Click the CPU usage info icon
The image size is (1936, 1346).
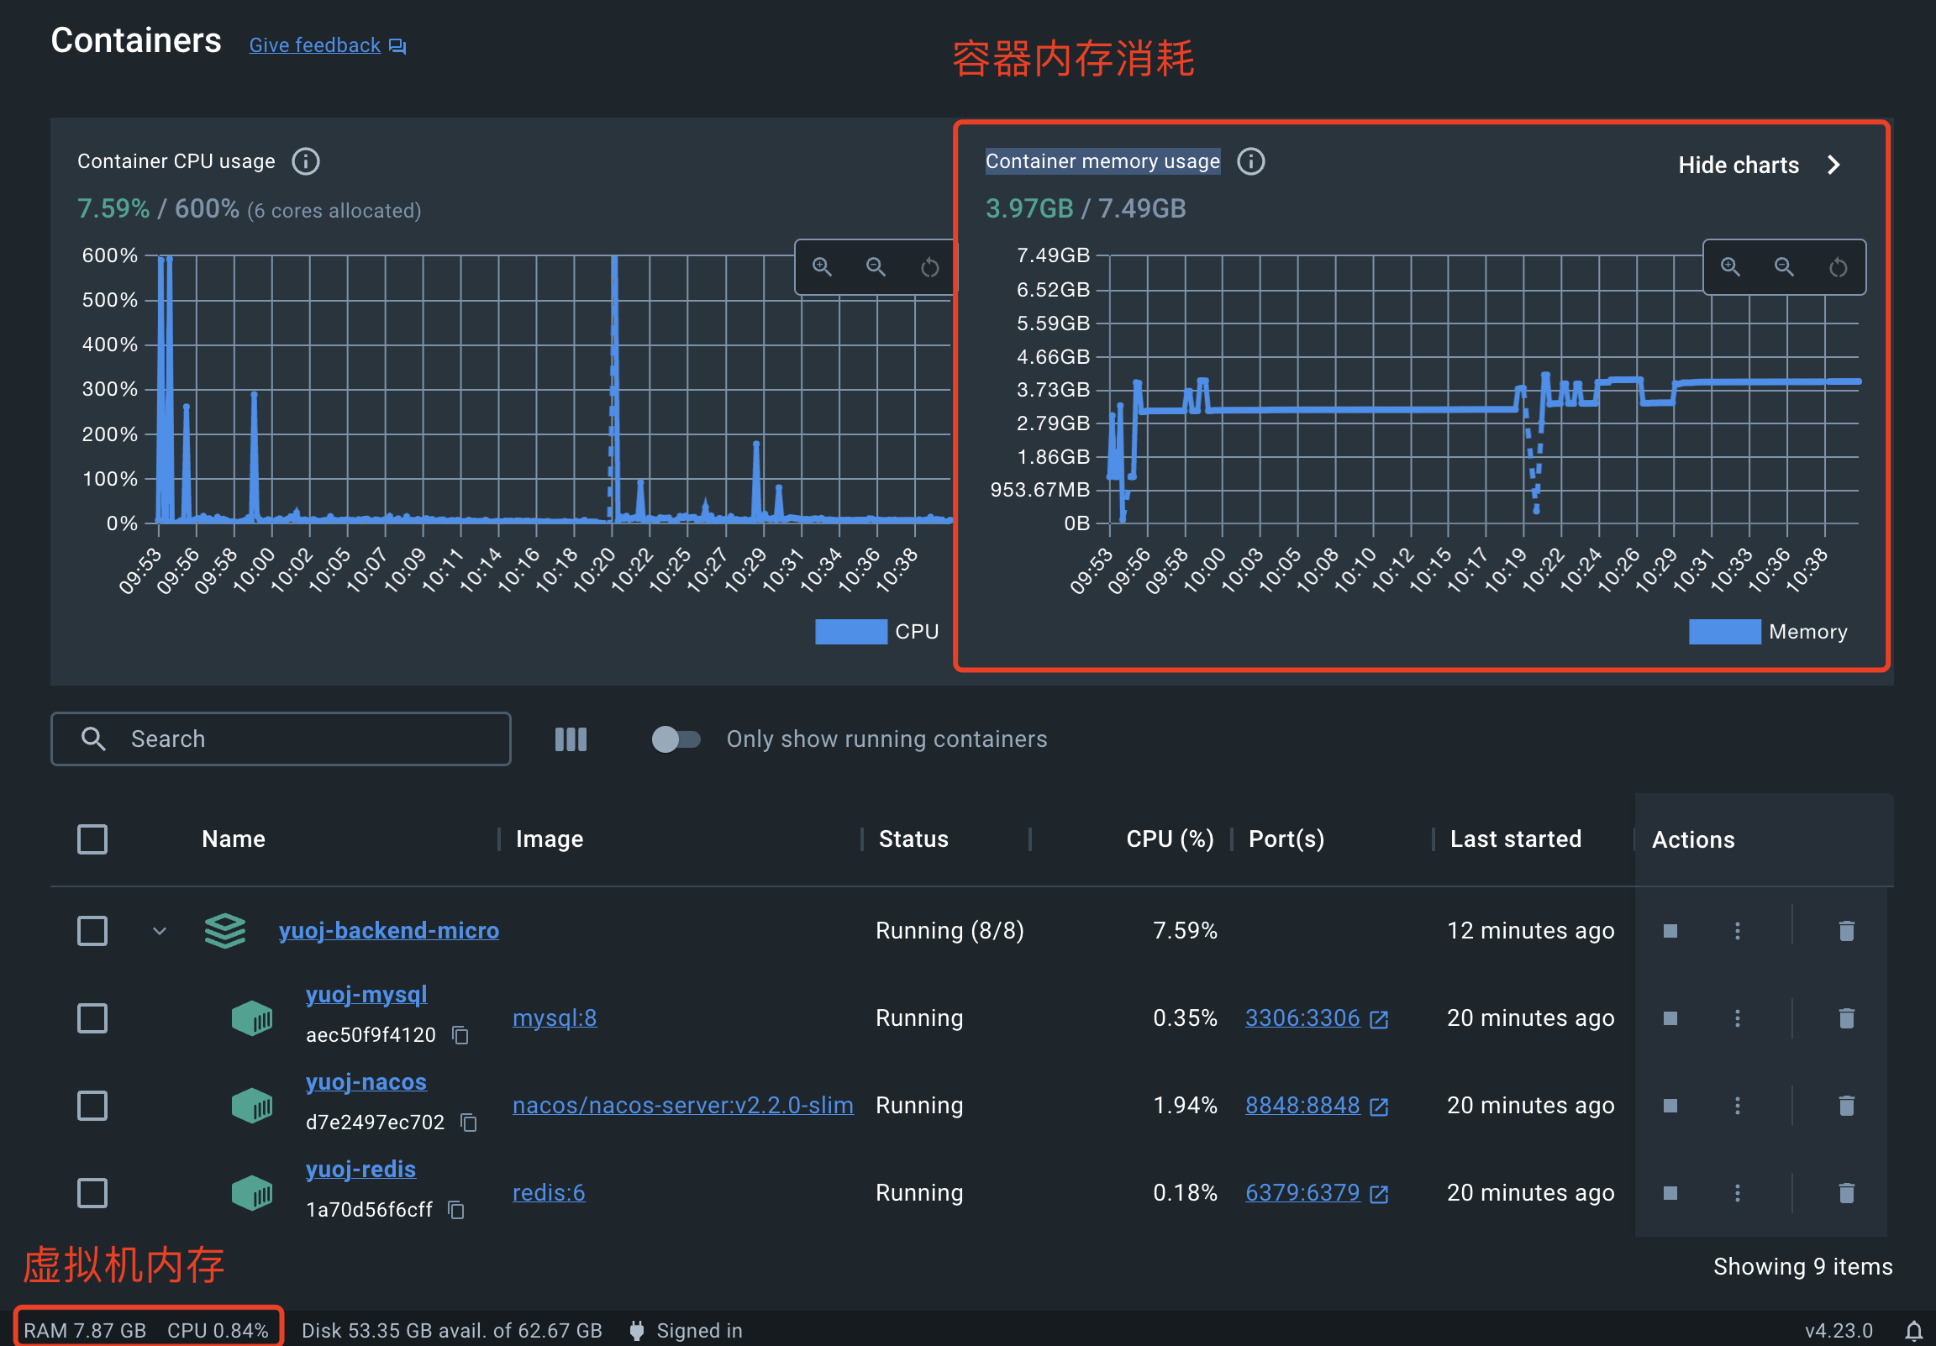tap(305, 161)
